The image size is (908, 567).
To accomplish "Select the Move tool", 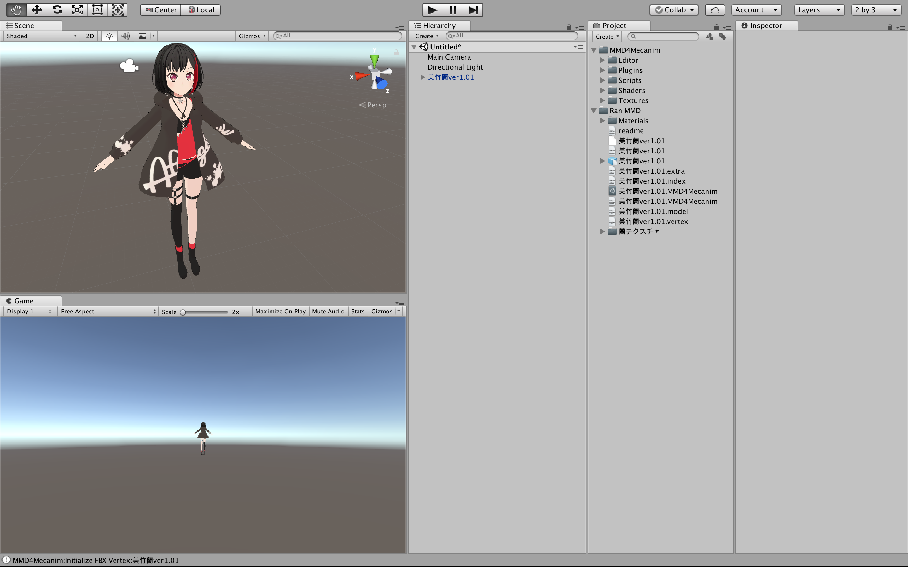I will (36, 10).
